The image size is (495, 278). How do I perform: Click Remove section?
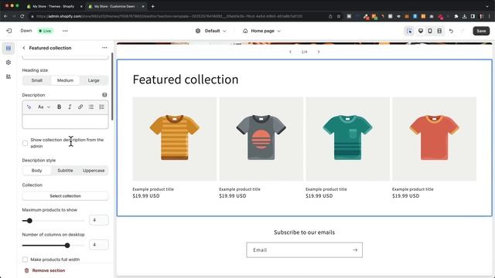(45, 270)
